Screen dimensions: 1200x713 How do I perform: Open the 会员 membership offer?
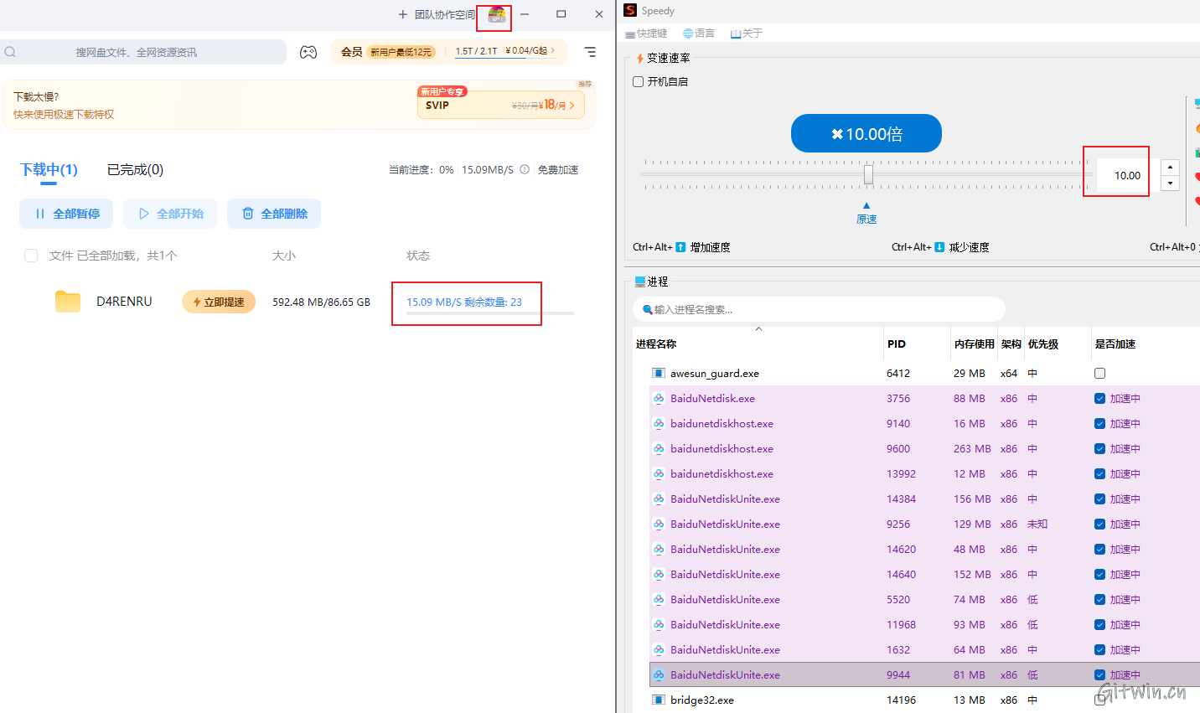pos(386,52)
